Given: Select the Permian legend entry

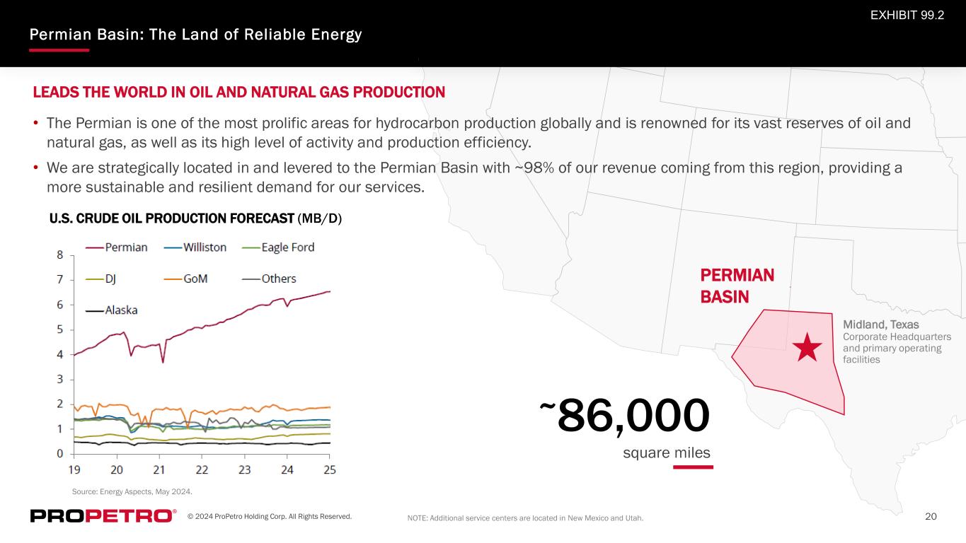Looking at the screenshot, I should pos(117,247).
